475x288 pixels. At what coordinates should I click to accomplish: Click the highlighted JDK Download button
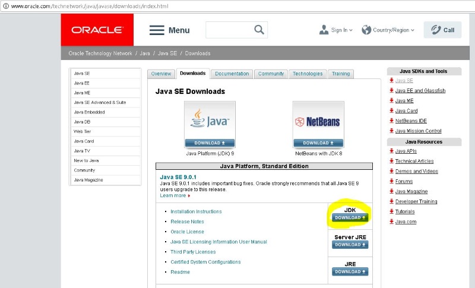pyautogui.click(x=350, y=217)
